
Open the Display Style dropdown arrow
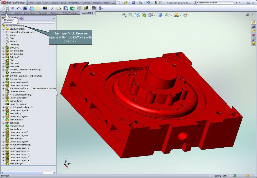[163, 15]
